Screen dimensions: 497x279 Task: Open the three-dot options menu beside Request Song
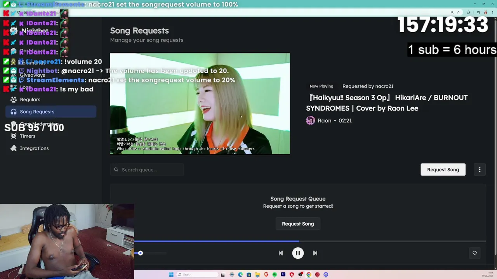tap(480, 170)
